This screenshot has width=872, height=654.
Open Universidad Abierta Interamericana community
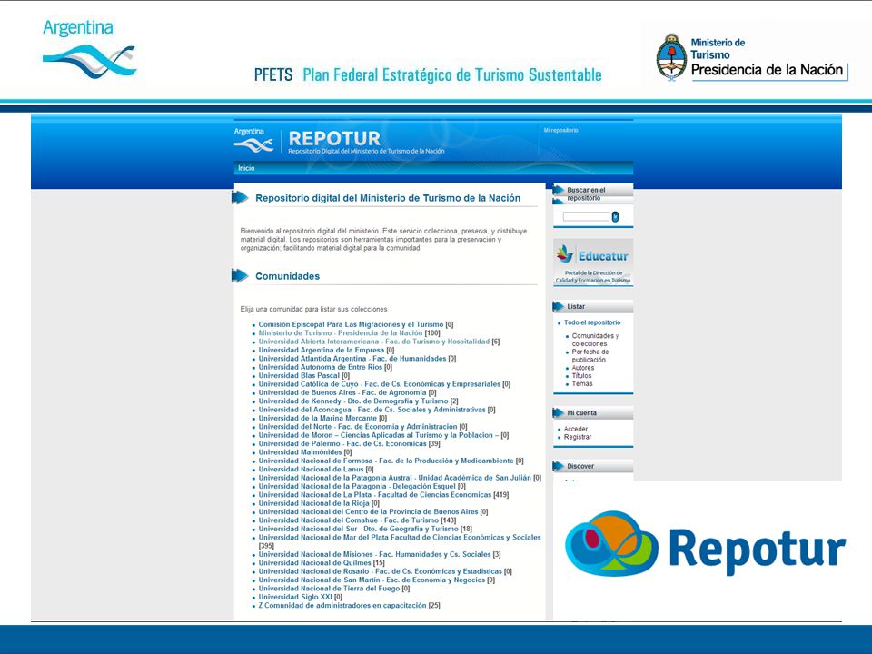point(373,342)
